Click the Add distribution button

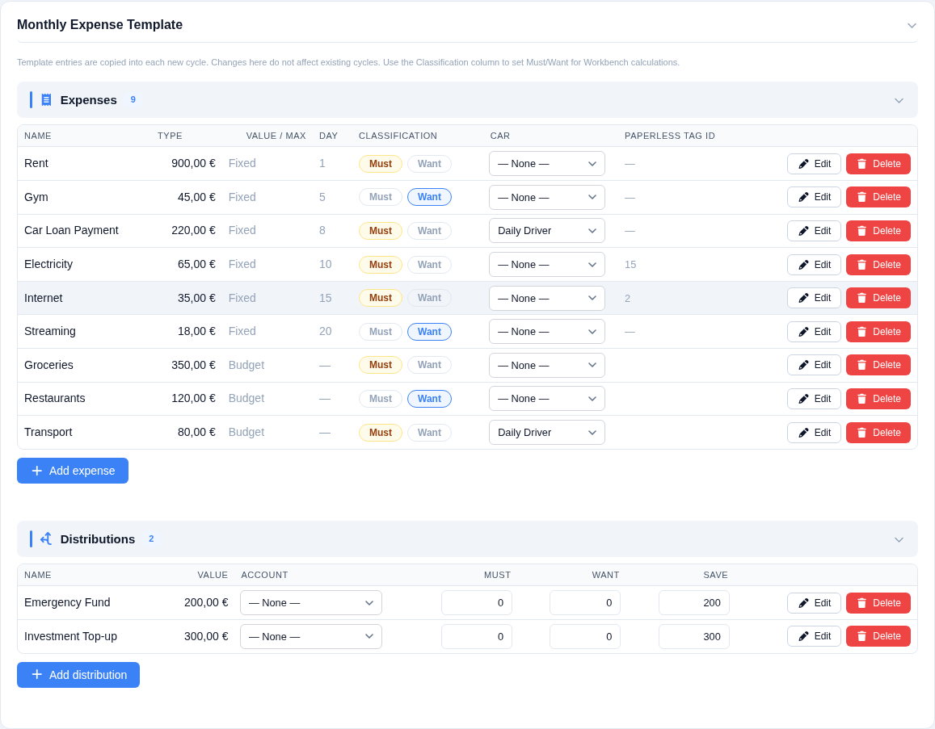(78, 675)
